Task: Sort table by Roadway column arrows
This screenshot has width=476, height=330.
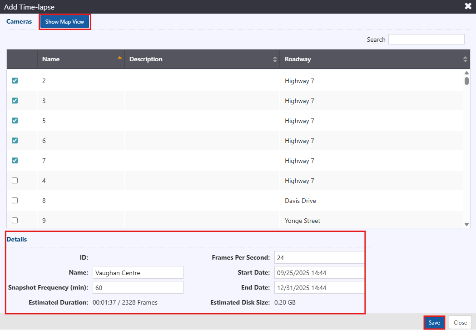Action: pyautogui.click(x=465, y=59)
